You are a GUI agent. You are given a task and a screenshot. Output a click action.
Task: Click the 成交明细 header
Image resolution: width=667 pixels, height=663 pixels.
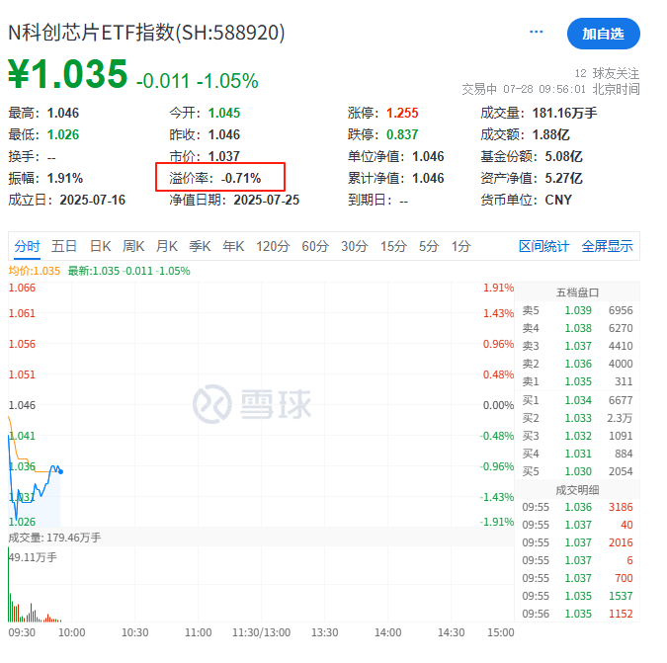tap(577, 490)
